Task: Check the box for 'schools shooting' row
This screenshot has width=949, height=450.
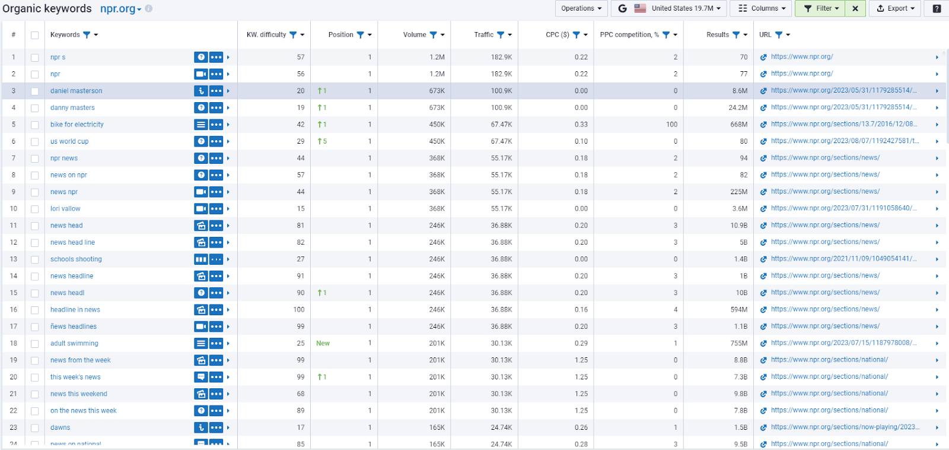Action: click(x=35, y=259)
